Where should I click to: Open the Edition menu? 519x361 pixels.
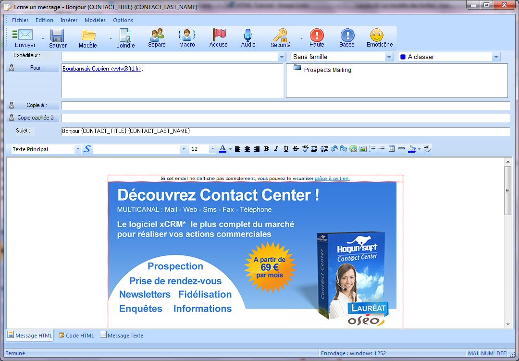44,20
